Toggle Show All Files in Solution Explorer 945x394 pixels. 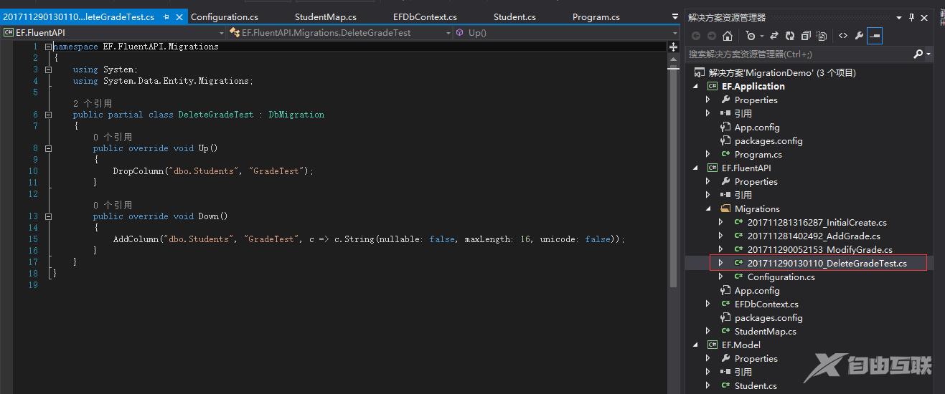tap(822, 36)
